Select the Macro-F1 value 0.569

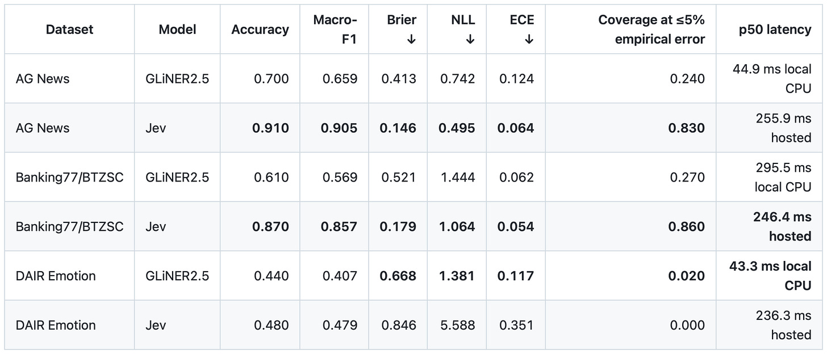coord(340,178)
